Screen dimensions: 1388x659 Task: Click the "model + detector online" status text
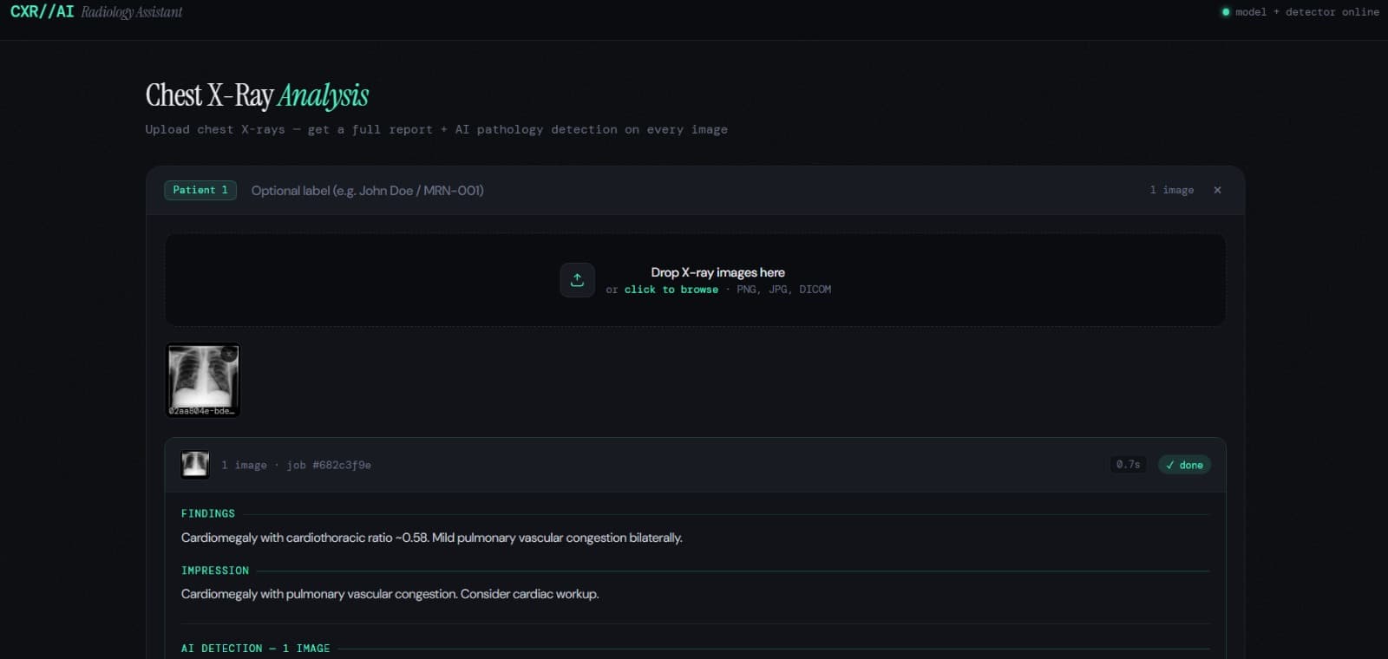(x=1306, y=12)
